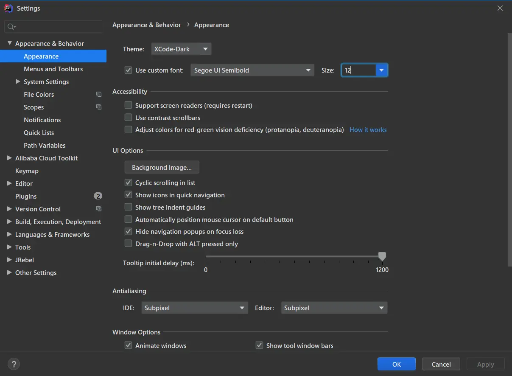Open the Editor antialiasing dropdown
The height and width of the screenshot is (376, 512).
click(334, 308)
